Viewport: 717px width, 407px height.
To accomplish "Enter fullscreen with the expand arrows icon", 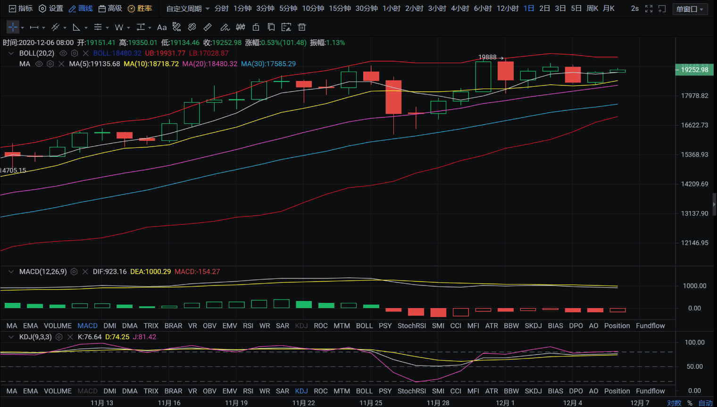I will coord(649,8).
